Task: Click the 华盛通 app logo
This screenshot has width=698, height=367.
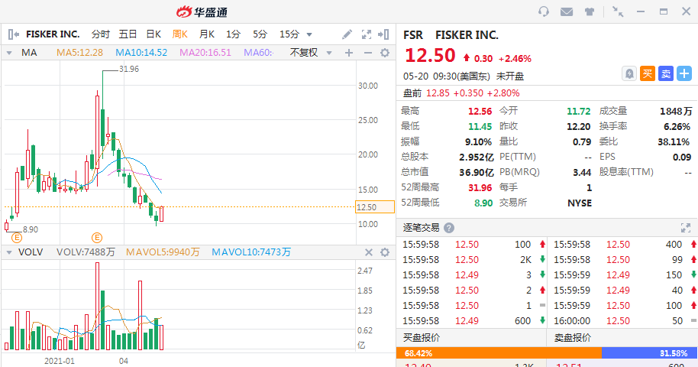Action: (x=202, y=12)
